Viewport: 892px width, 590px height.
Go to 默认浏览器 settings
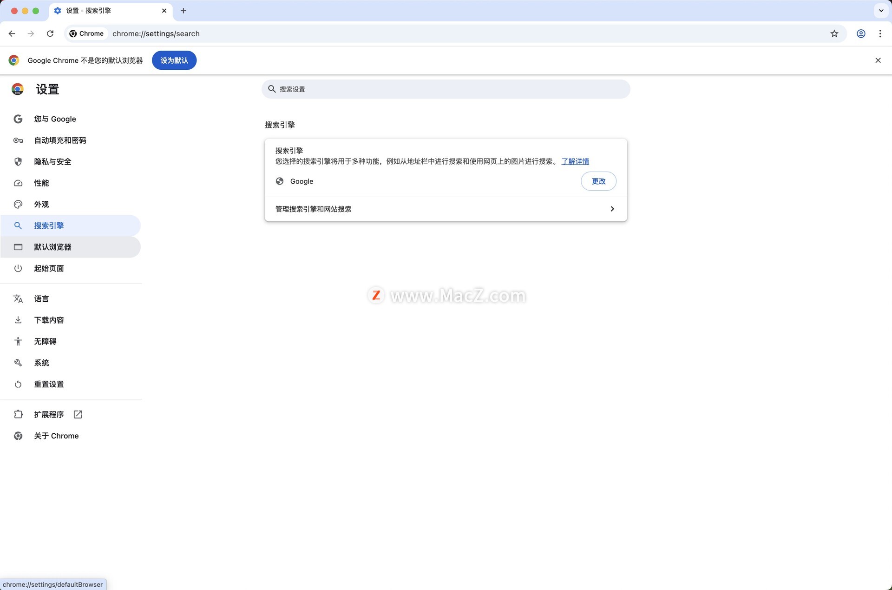tap(71, 247)
